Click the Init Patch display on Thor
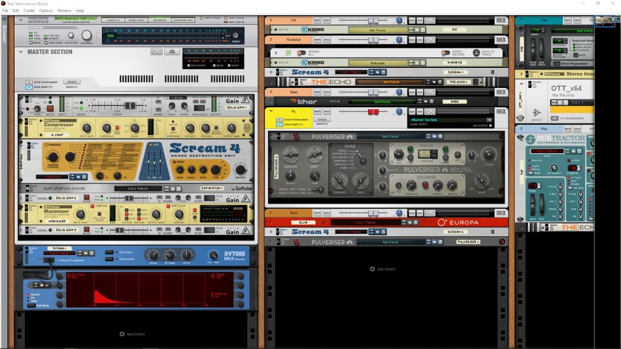This screenshot has height=349, width=621. [382, 102]
